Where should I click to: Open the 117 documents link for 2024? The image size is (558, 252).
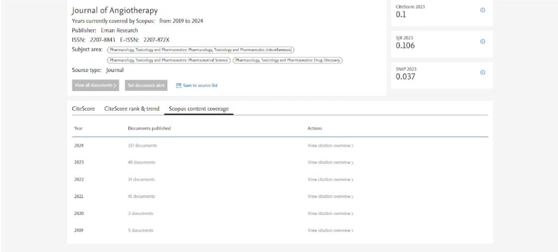pos(142,146)
